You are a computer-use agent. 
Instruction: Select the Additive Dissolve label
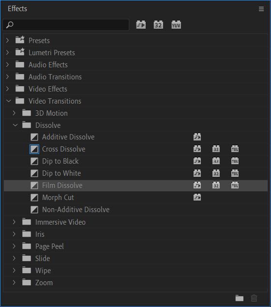click(68, 137)
